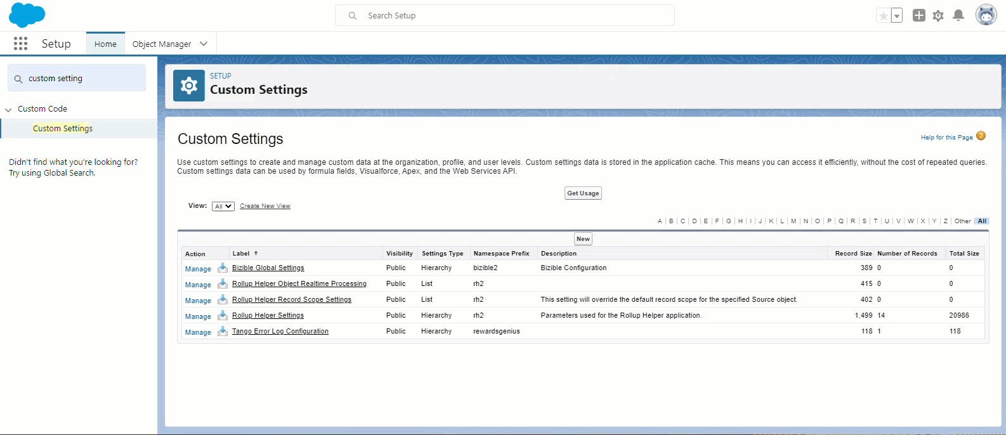The image size is (1006, 435).
Task: Click the Global Actions plus icon
Action: (x=919, y=15)
